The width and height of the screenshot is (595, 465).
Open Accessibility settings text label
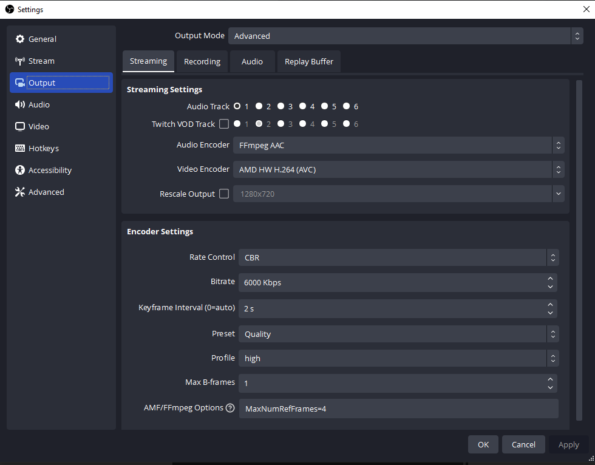click(50, 171)
